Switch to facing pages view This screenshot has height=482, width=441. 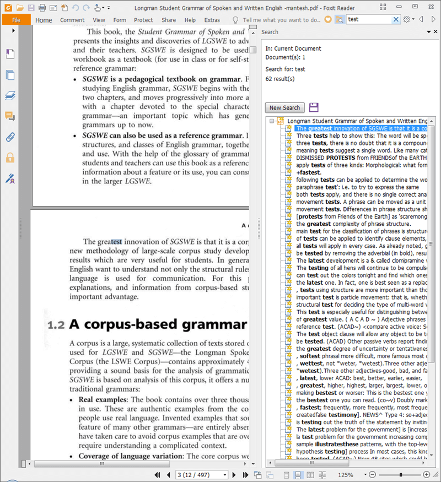[310, 475]
